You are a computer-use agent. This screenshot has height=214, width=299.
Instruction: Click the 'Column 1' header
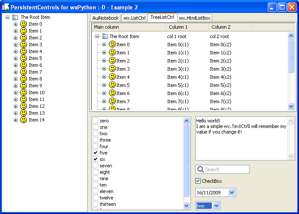187,27
